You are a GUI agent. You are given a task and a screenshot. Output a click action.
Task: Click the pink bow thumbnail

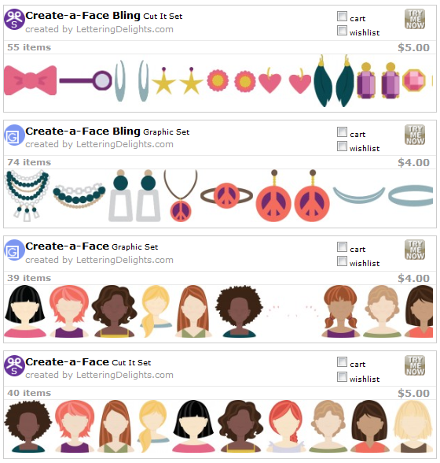(x=31, y=80)
